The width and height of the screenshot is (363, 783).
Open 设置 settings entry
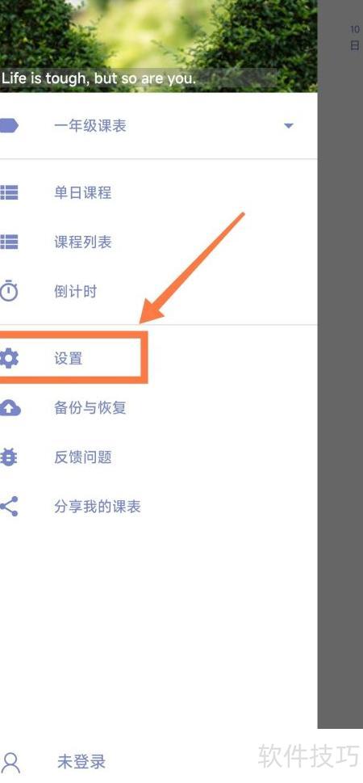[159, 358]
